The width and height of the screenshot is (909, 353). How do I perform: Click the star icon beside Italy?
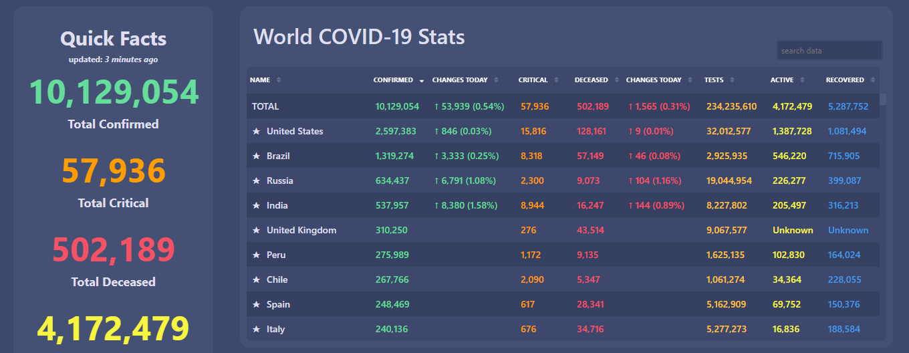coord(256,330)
